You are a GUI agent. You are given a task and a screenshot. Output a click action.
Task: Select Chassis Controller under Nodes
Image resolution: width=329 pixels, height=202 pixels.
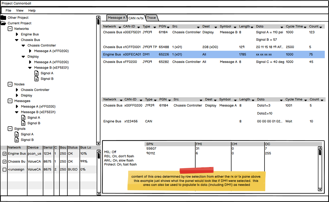tap(35, 90)
